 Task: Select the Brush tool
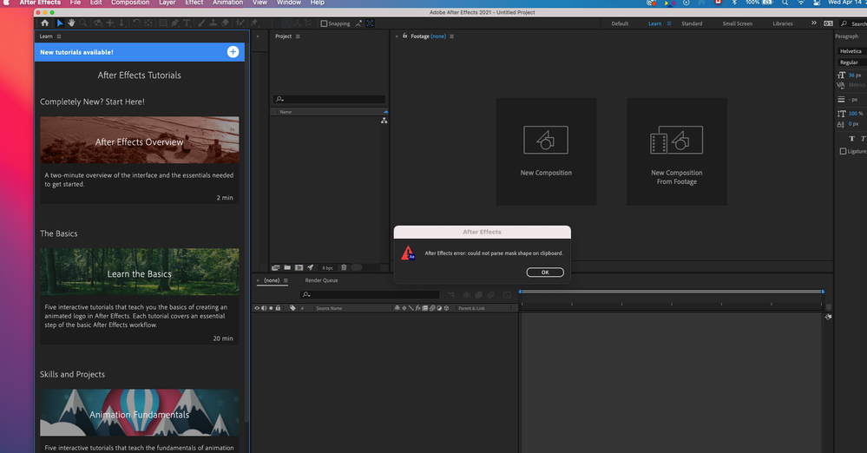201,23
